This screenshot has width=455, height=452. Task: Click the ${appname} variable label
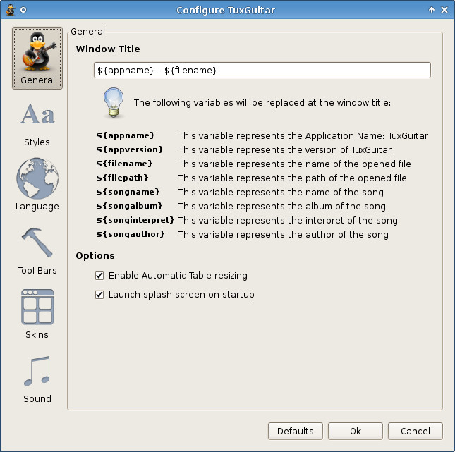tap(126, 135)
